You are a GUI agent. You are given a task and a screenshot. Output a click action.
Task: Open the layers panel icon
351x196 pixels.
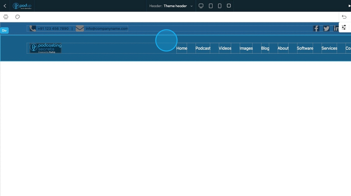tap(6, 17)
